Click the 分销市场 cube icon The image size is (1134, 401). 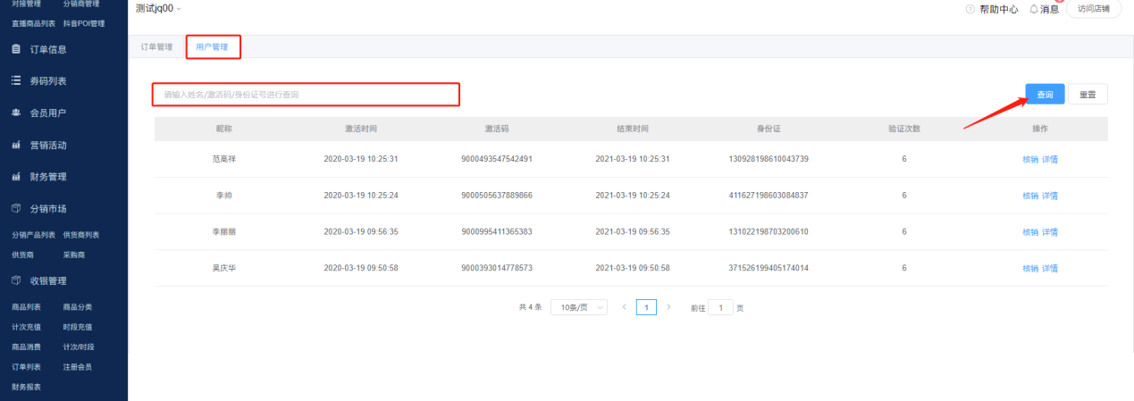click(16, 209)
